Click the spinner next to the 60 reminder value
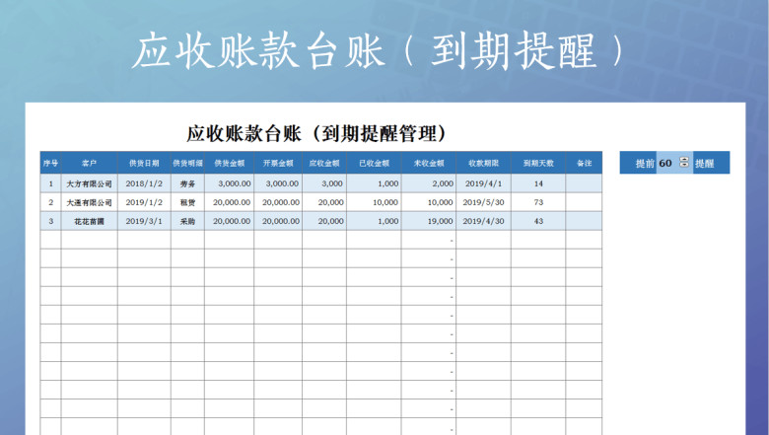This screenshot has height=435, width=769. 684,163
